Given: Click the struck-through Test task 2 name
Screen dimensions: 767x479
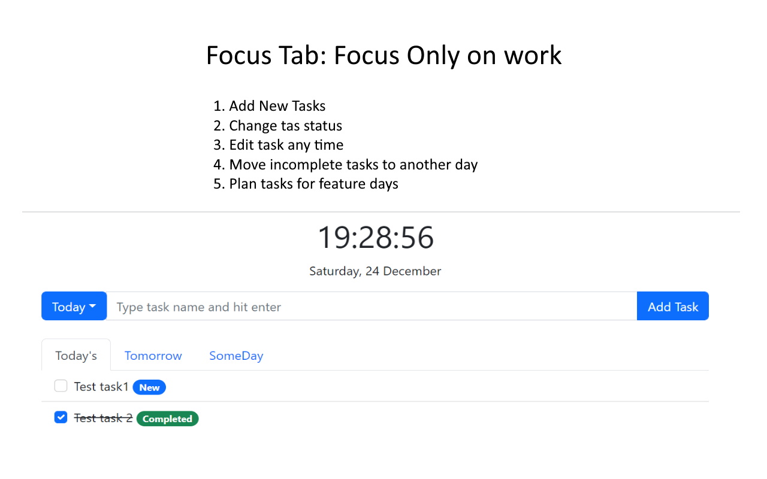Looking at the screenshot, I should (103, 418).
